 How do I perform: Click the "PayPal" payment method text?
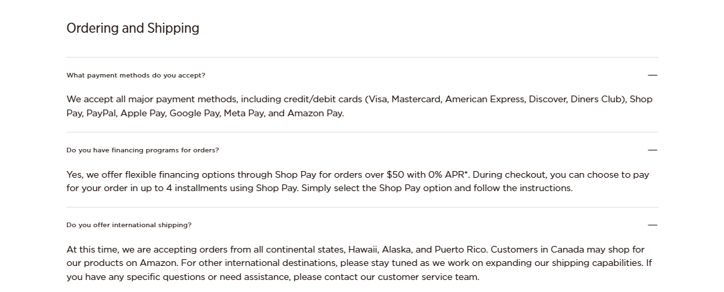pos(100,113)
